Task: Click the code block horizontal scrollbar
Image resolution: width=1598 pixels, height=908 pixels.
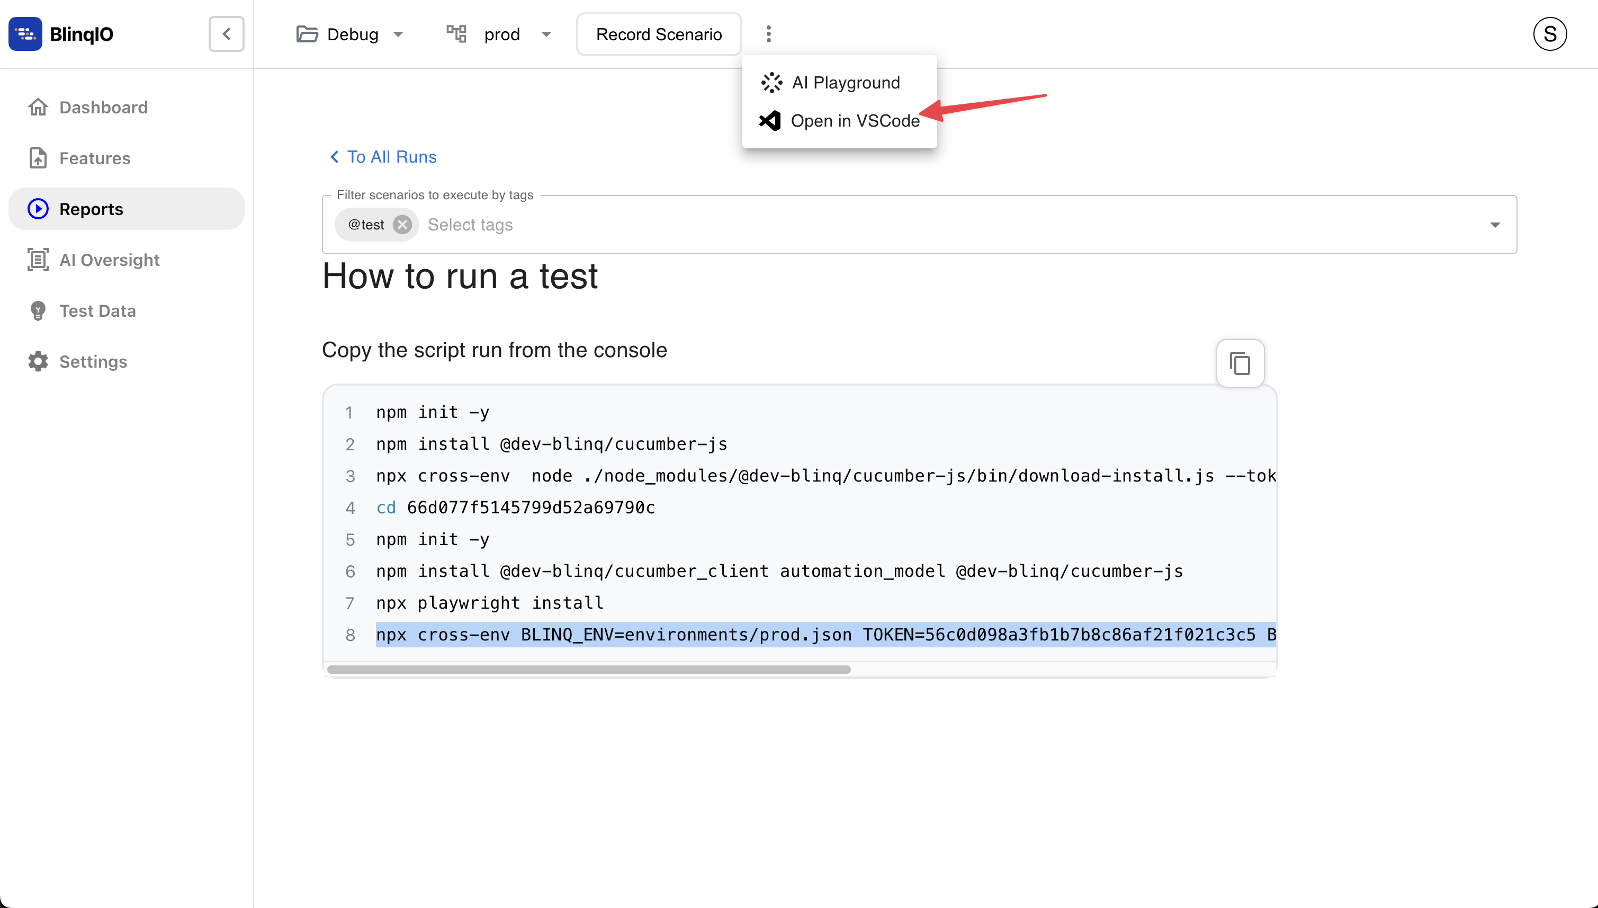Action: pos(588,669)
